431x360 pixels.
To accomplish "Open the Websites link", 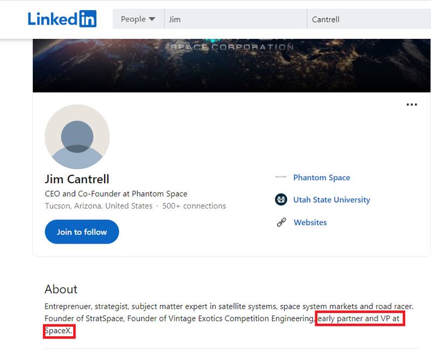I will pos(310,223).
